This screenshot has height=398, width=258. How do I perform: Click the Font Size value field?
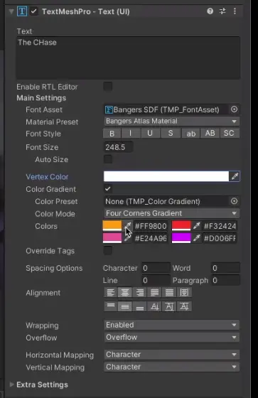pyautogui.click(x=118, y=147)
